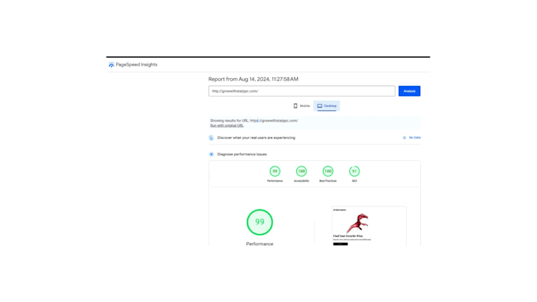Click the Run with original URL link
This screenshot has width=537, height=302.
(227, 125)
